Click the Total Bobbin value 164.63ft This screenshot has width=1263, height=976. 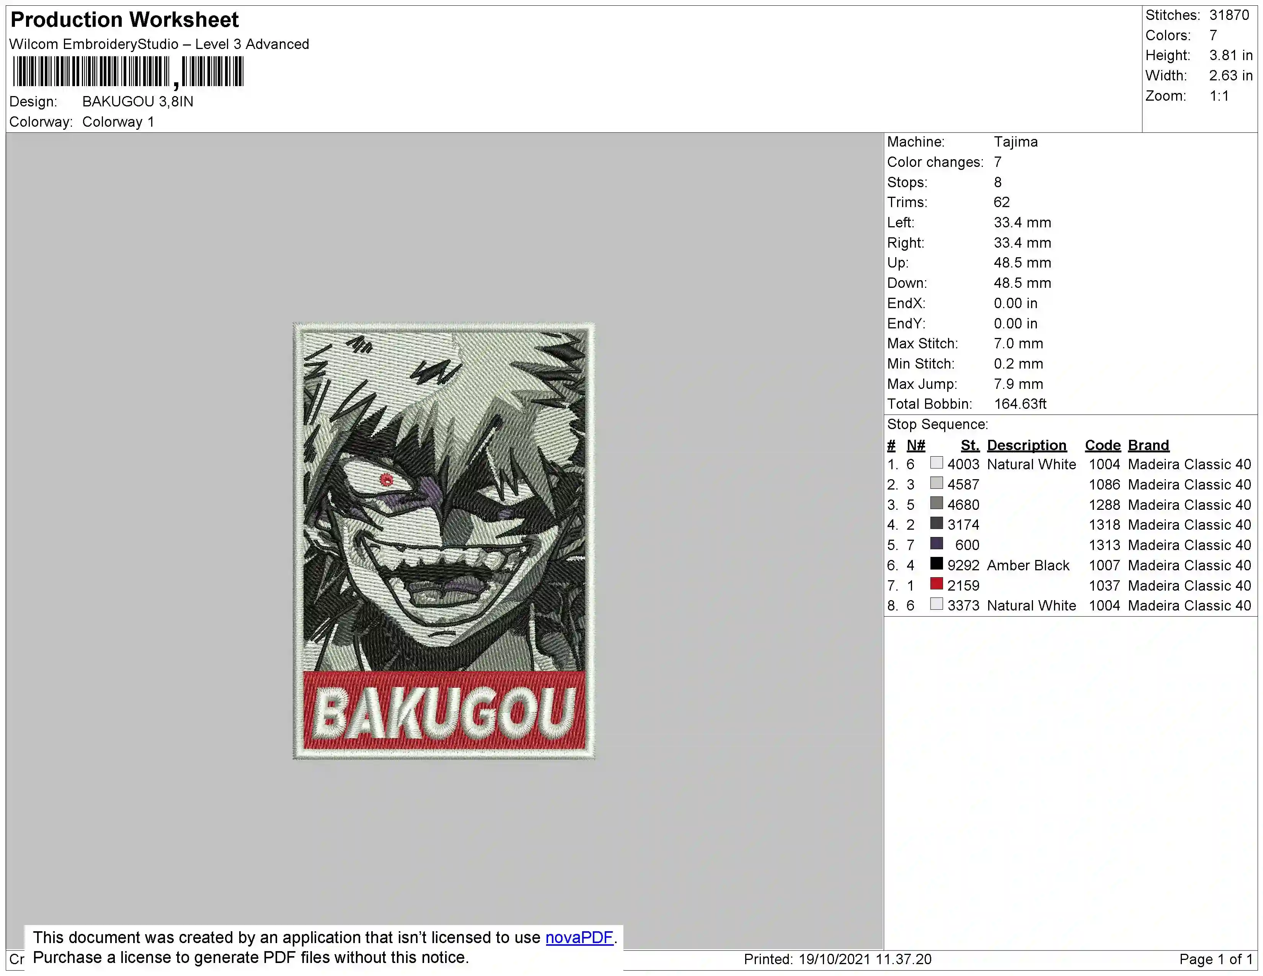pyautogui.click(x=1020, y=404)
